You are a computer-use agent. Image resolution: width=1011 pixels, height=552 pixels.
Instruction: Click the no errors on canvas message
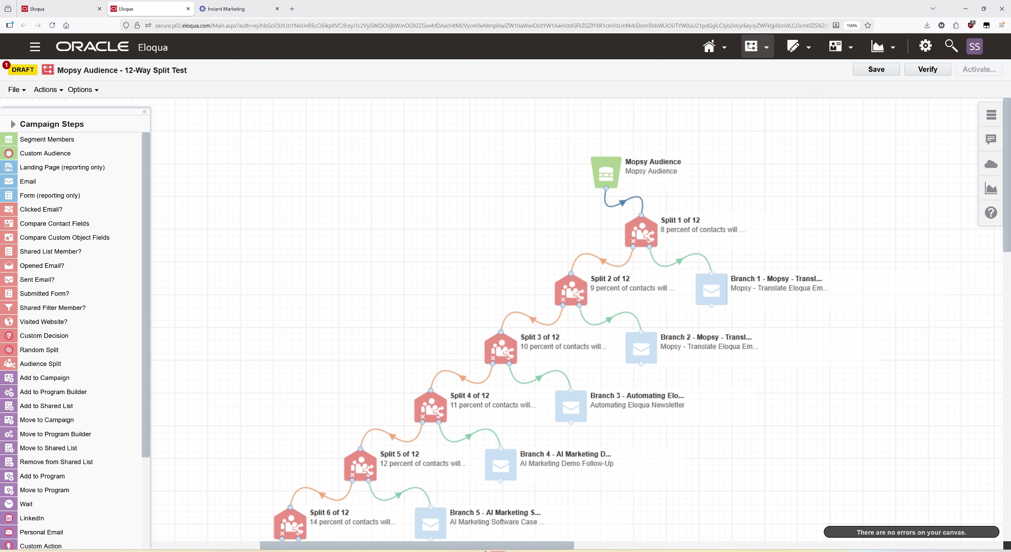[x=911, y=532]
